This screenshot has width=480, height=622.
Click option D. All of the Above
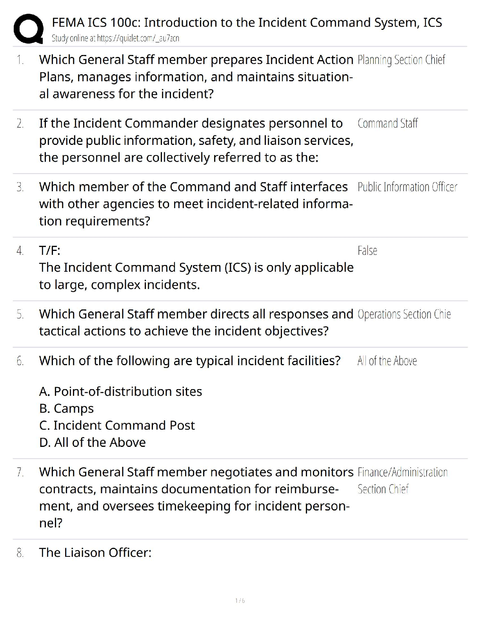(92, 443)
